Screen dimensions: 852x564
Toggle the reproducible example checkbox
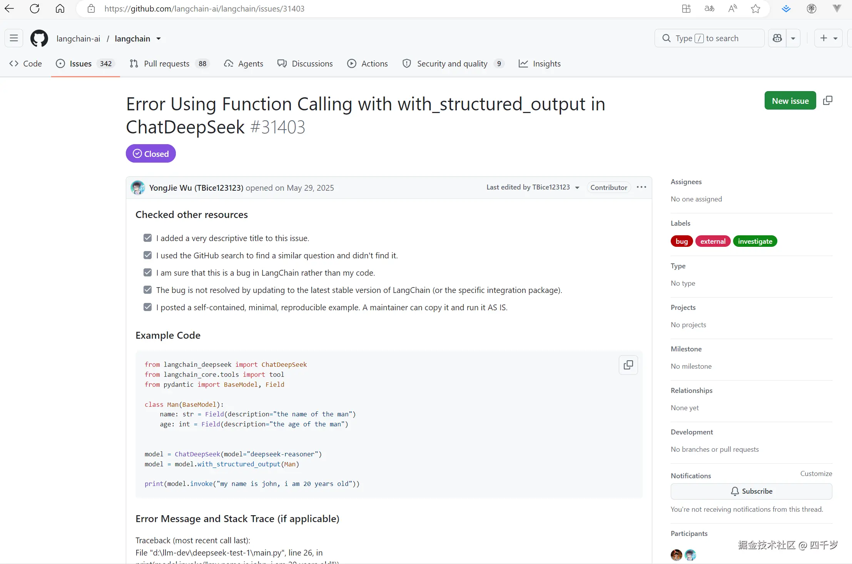pyautogui.click(x=147, y=307)
